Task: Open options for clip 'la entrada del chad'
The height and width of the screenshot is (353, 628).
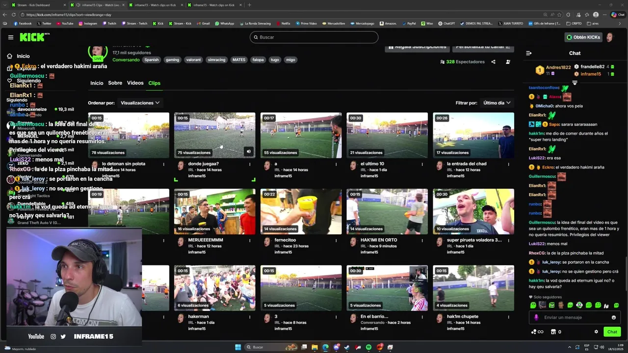Action: tap(508, 164)
